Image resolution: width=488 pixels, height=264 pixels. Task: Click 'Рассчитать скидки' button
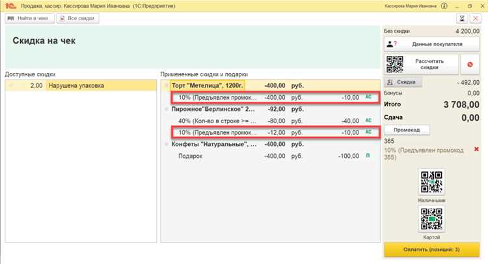click(x=421, y=65)
